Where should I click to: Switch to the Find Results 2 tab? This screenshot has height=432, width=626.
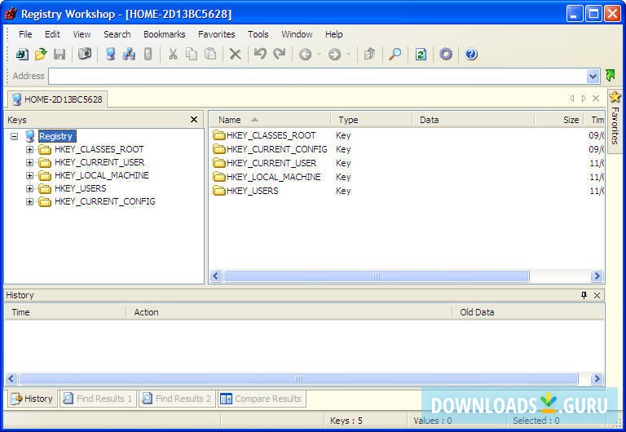pos(177,399)
